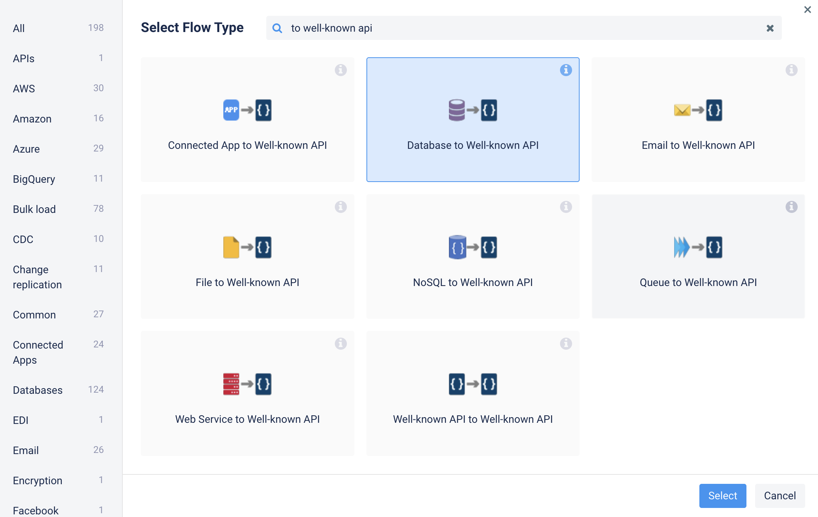The image size is (818, 517).
Task: Clear the search text with X icon
Action: 770,28
